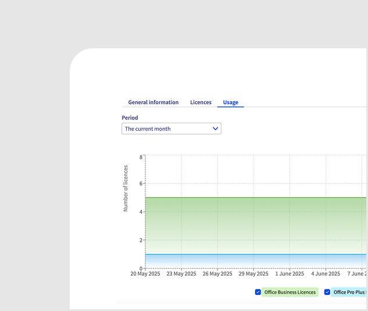Click the blue shaded area of the chart

(x=256, y=260)
